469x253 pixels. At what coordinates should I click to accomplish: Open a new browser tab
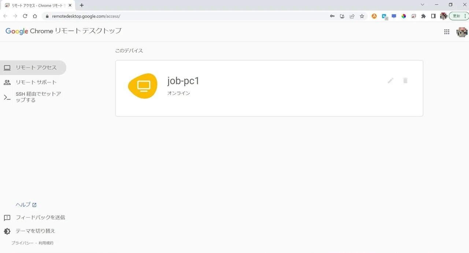tap(82, 5)
